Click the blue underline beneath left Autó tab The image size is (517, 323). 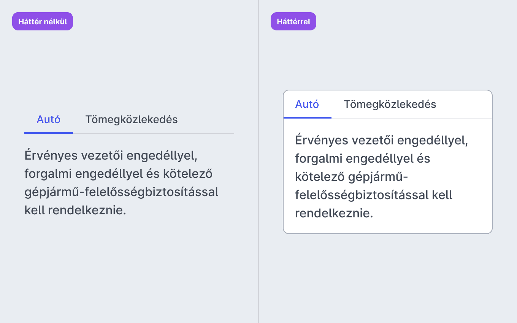pyautogui.click(x=49, y=133)
